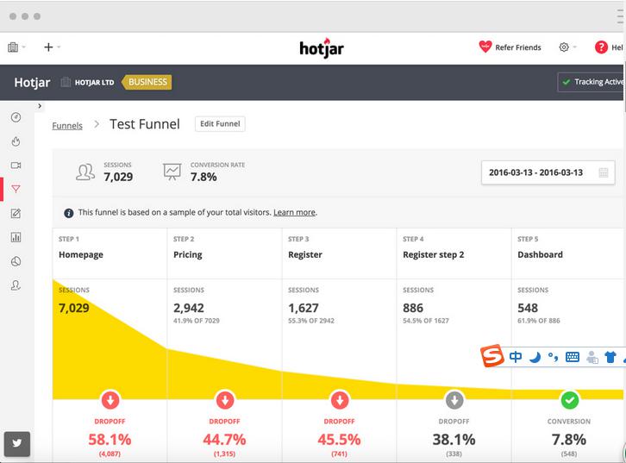This screenshot has height=463, width=626.
Task: Click the 2,942 sessions count
Action: point(189,308)
